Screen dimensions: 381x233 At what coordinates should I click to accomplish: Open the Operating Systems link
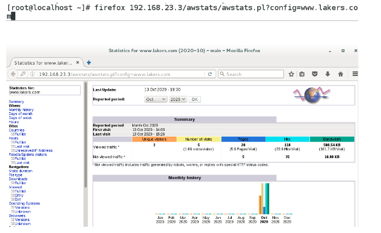[x=24, y=204]
